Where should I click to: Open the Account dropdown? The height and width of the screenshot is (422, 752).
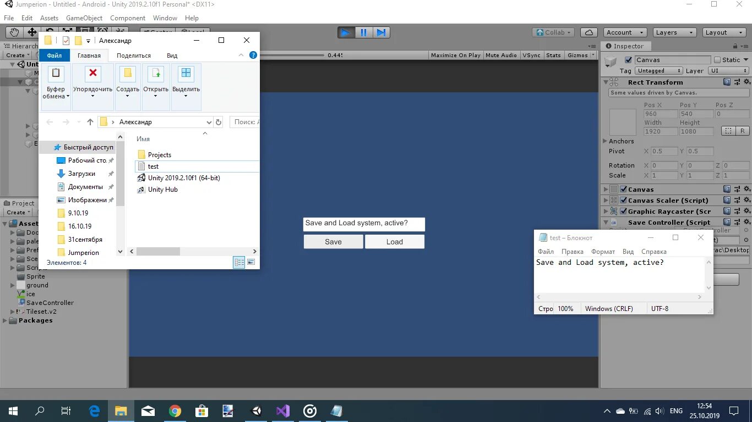pos(625,32)
